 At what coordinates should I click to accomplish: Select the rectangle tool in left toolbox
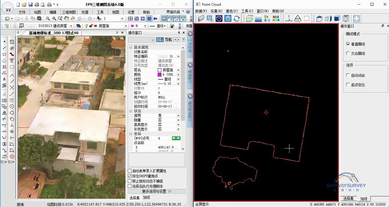[4, 54]
